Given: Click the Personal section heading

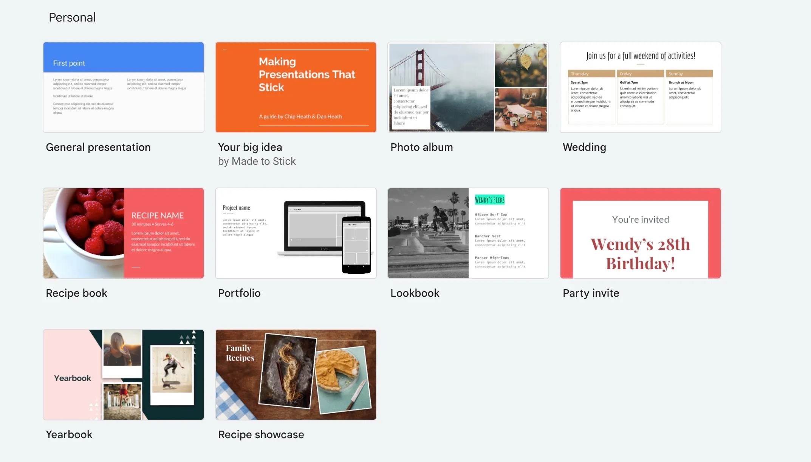Looking at the screenshot, I should (x=72, y=17).
